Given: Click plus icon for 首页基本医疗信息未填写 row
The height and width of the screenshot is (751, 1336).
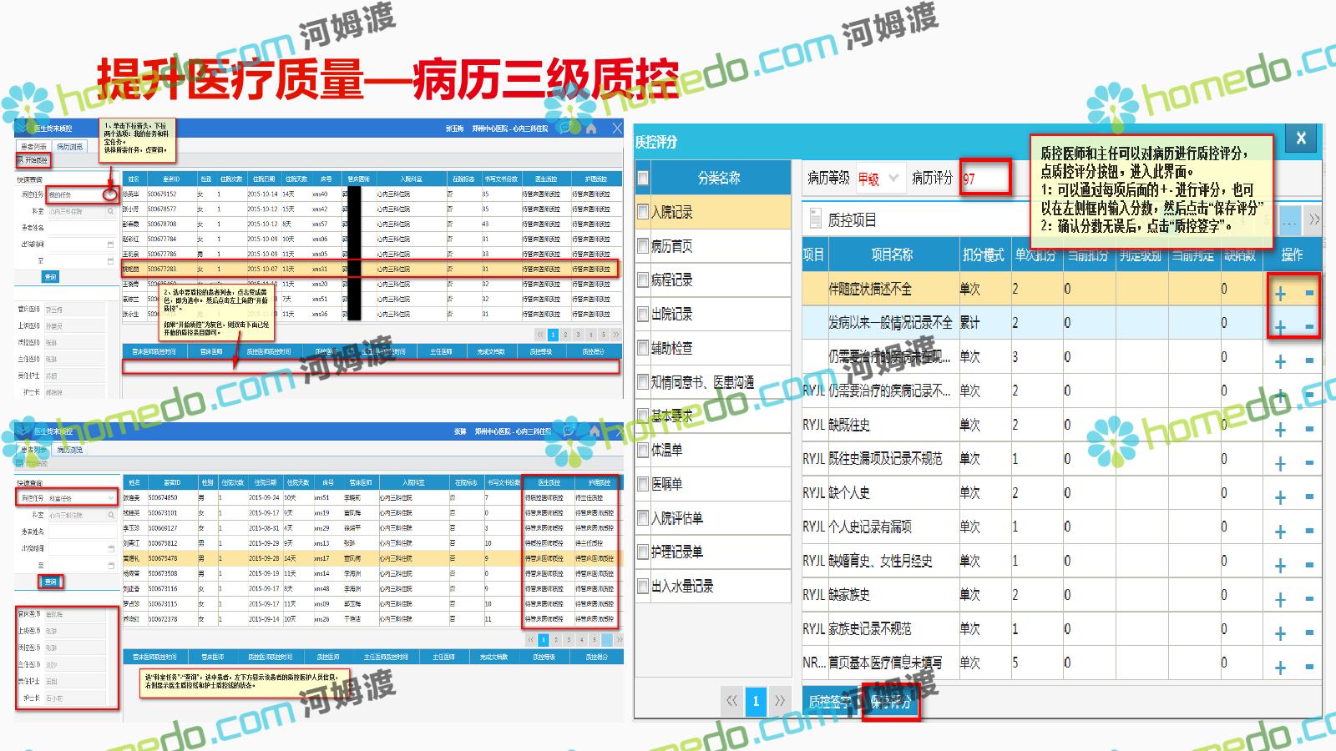Looking at the screenshot, I should [1280, 668].
